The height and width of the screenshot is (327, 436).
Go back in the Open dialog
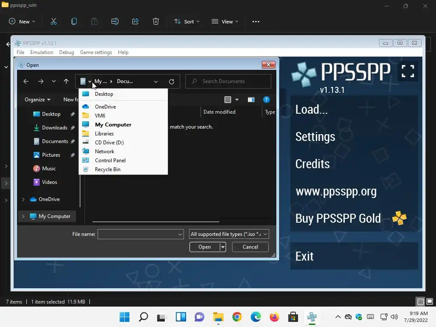click(26, 81)
